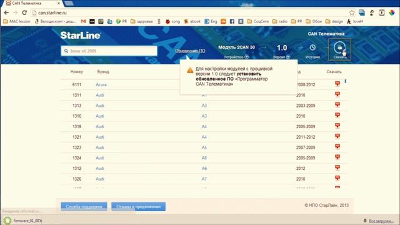
Task: Download firmware for row 1324 Audi A6
Action: (337, 157)
